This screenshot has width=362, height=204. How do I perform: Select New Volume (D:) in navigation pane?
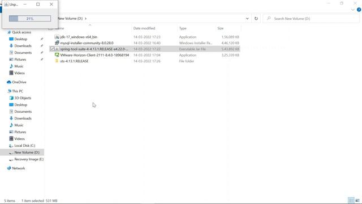(27, 152)
